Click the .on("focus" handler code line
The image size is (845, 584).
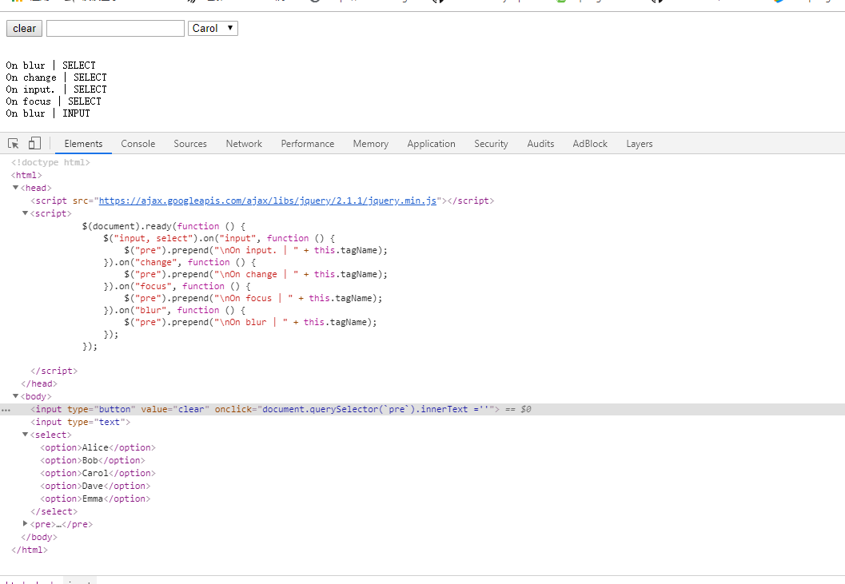(177, 286)
